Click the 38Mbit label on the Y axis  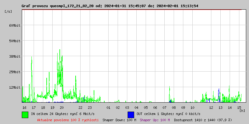tap(15, 56)
